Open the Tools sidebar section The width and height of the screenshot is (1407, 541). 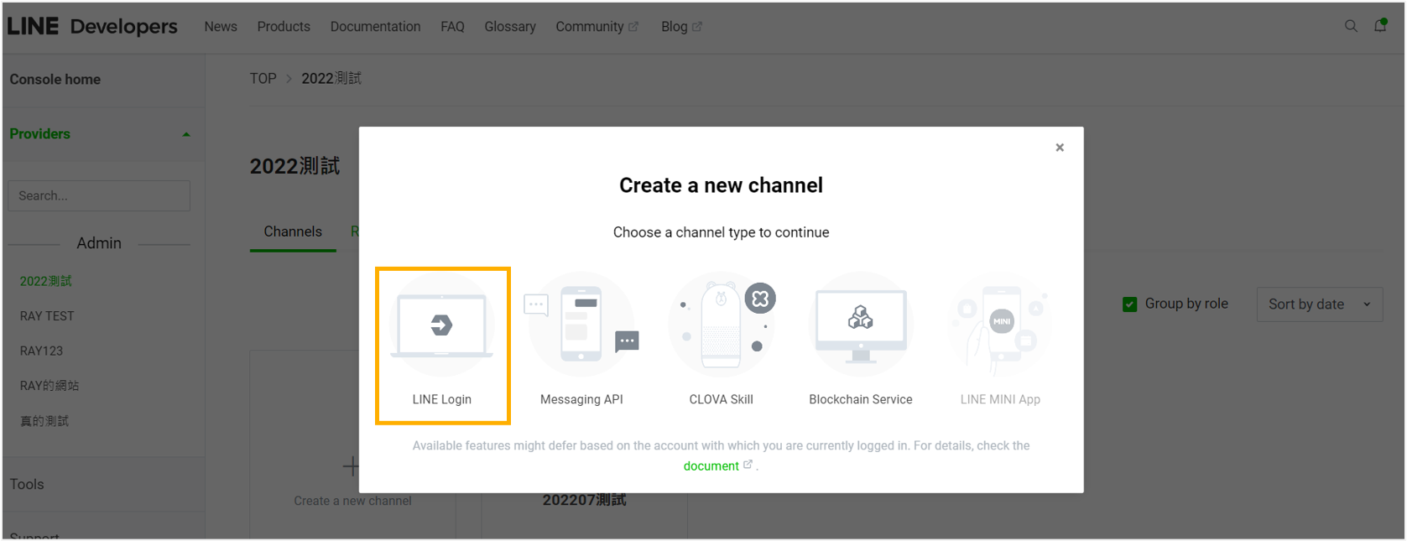coord(27,484)
